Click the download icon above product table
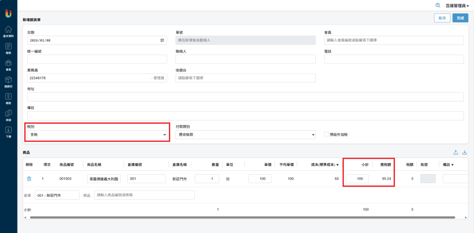This screenshot has height=233, width=474. [x=465, y=152]
